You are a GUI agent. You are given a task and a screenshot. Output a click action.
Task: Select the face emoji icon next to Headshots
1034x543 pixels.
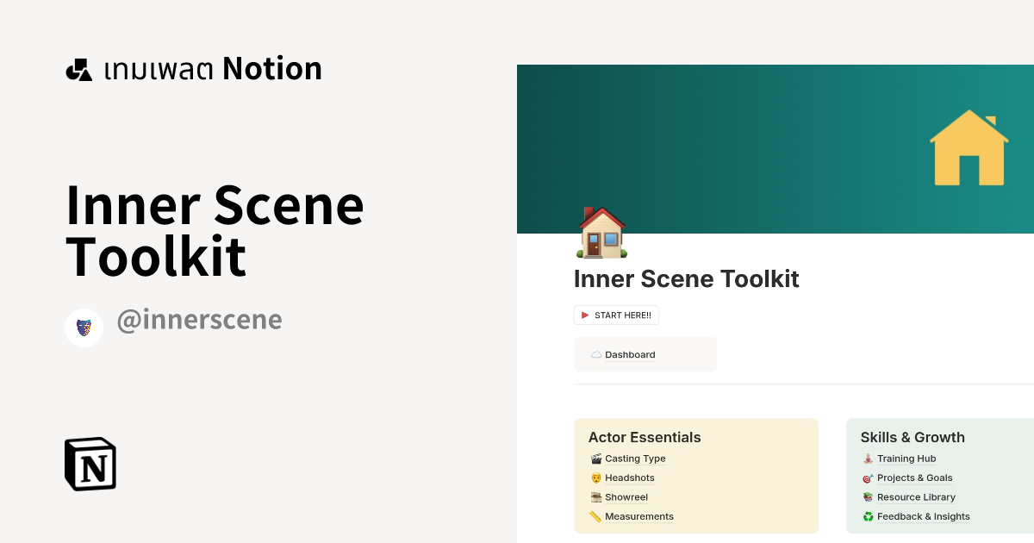coord(595,477)
